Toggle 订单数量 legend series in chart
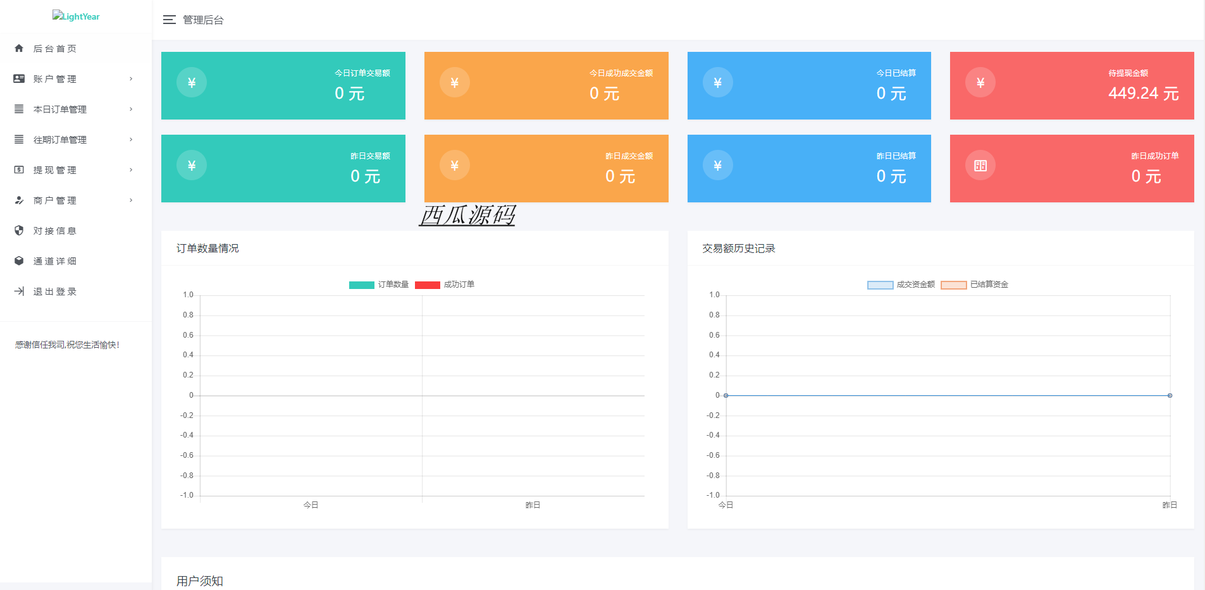 point(378,285)
